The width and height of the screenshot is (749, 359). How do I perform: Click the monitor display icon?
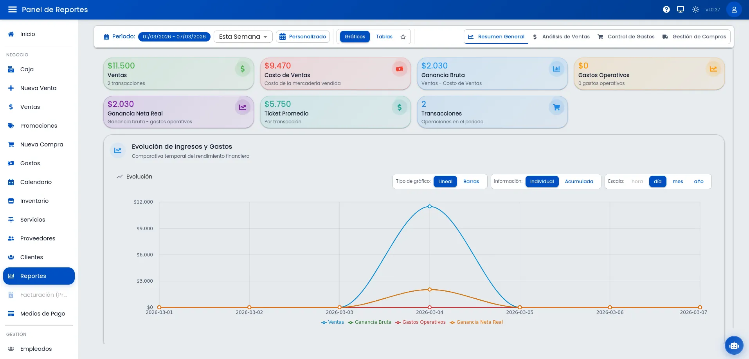pyautogui.click(x=681, y=9)
